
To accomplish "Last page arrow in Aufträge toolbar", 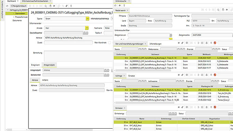I will 202,75.
